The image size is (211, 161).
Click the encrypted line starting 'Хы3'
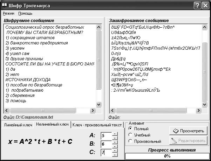coord(130,75)
